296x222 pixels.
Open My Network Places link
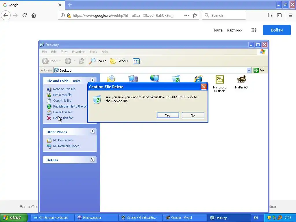tap(66, 146)
